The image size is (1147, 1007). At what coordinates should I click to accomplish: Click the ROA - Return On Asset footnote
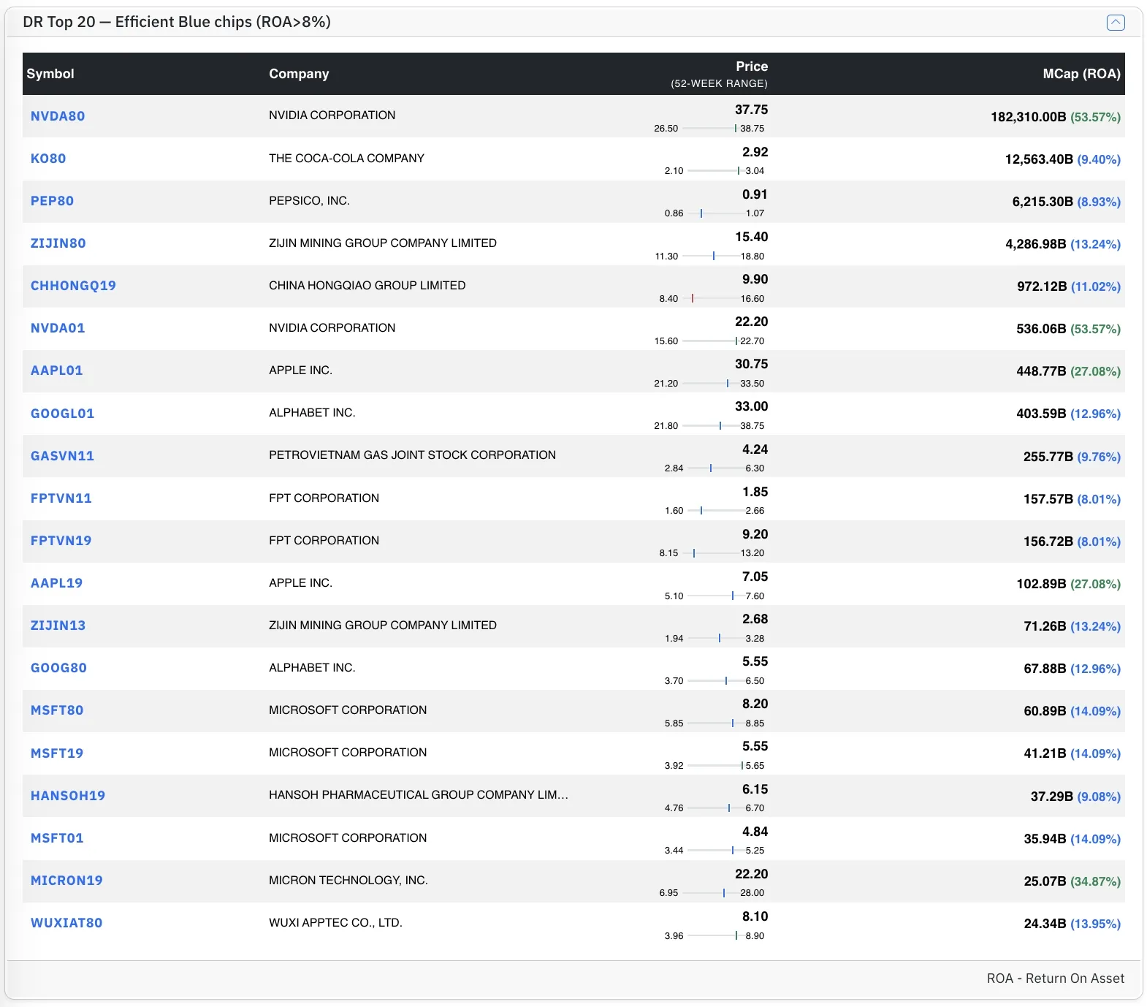point(1056,978)
